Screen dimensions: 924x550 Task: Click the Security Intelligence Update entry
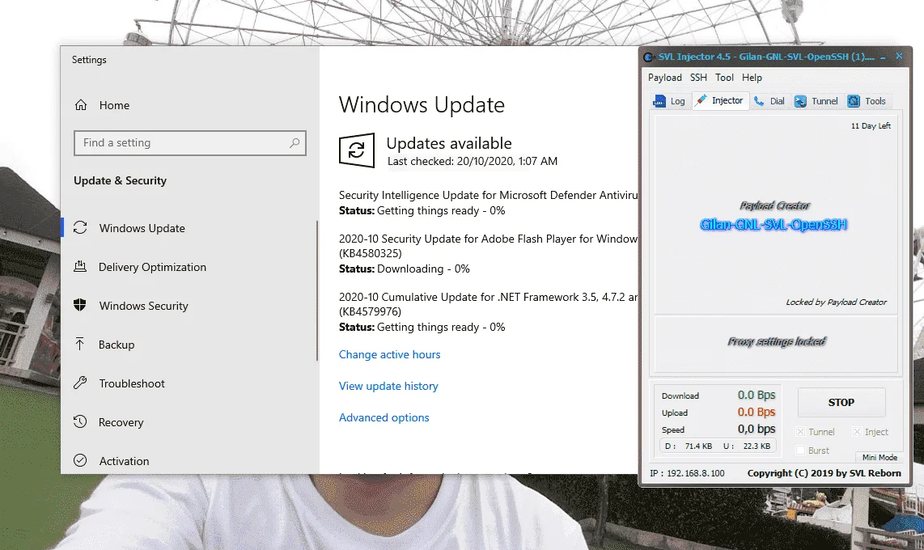tap(488, 195)
